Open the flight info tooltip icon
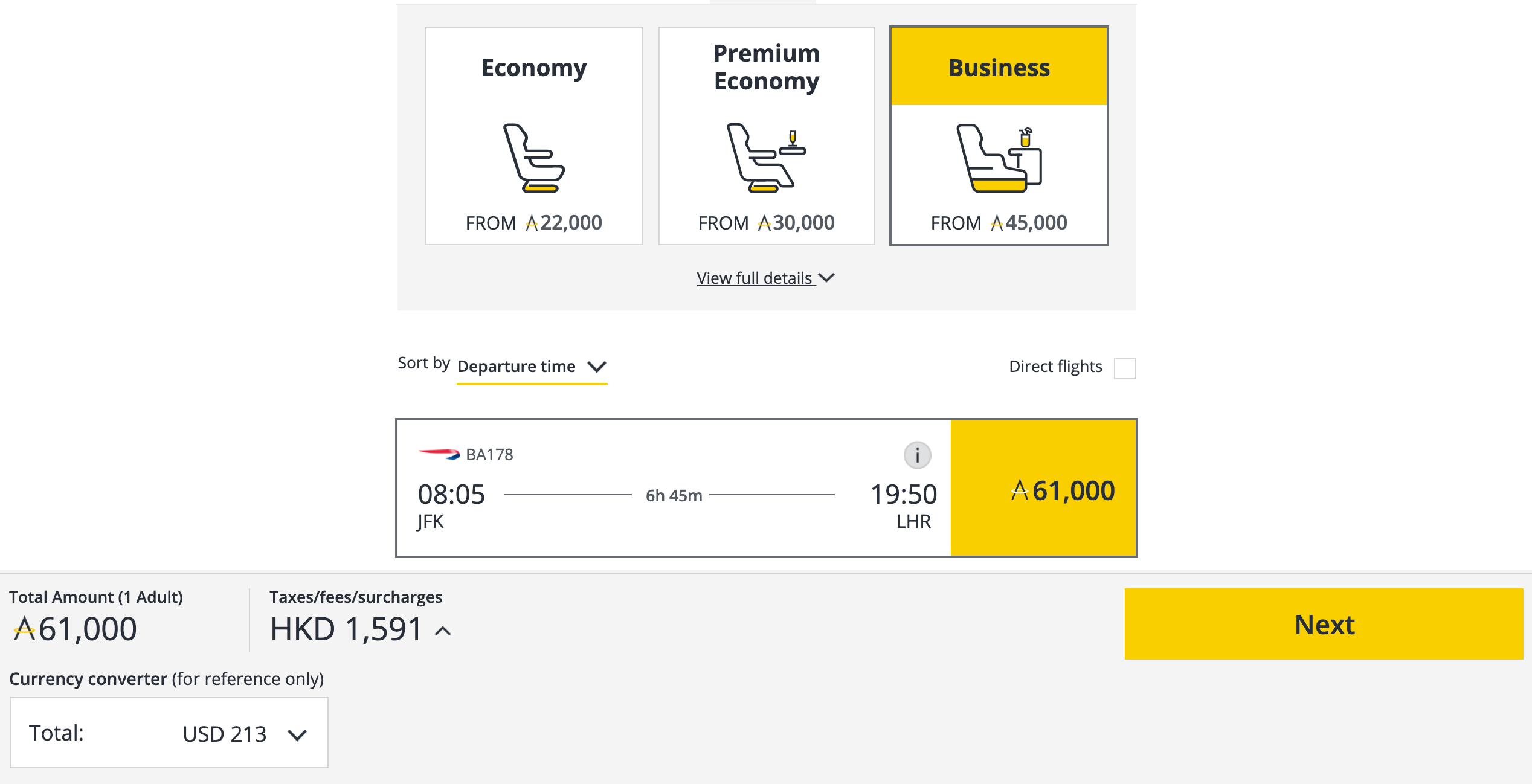1532x784 pixels. tap(917, 456)
